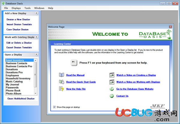Click Edit or Delete a Display link
The width and height of the screenshot is (180, 124).
[19, 43]
